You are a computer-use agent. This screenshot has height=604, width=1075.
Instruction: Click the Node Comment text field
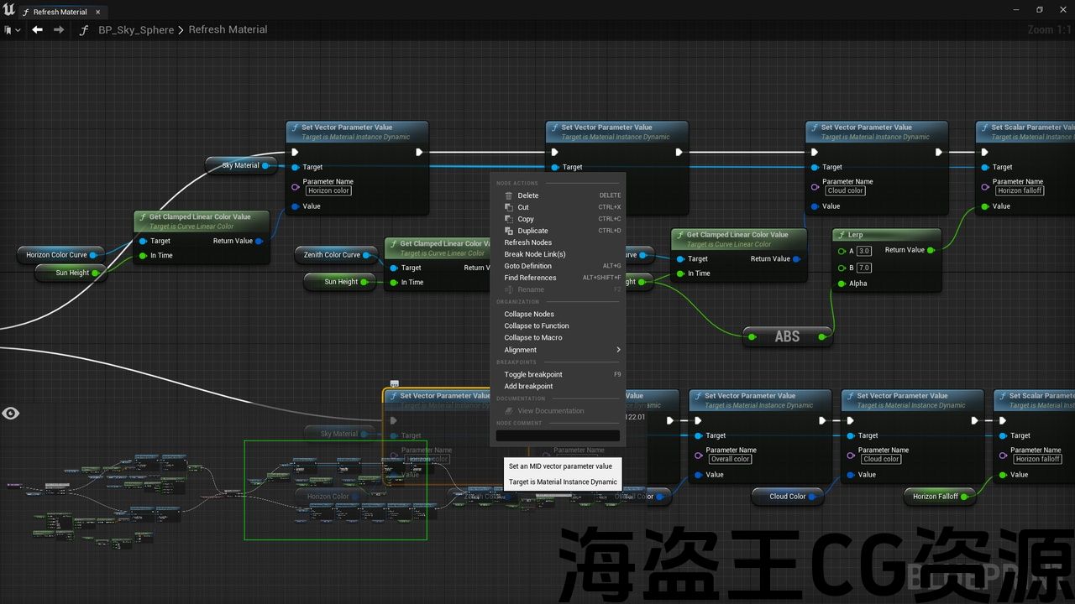pyautogui.click(x=558, y=435)
